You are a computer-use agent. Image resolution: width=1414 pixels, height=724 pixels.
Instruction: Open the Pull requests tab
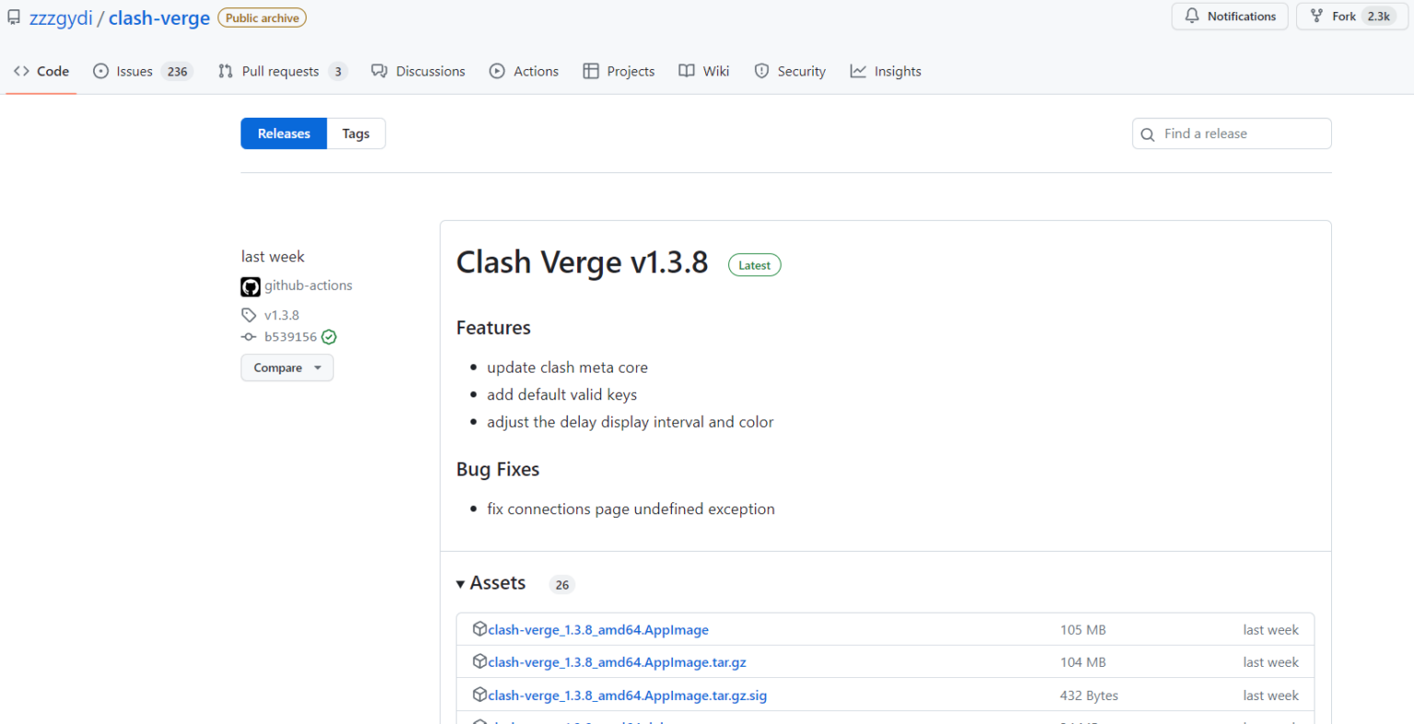pos(282,72)
